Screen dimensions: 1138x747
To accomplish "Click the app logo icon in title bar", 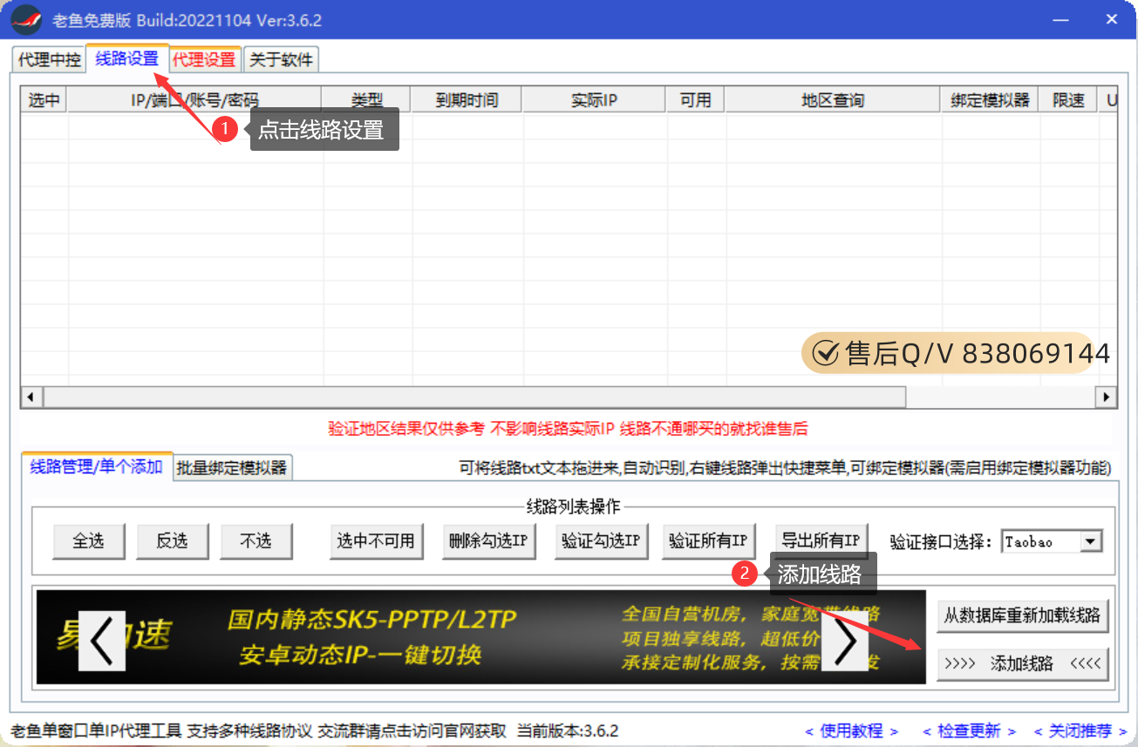I will (26, 19).
